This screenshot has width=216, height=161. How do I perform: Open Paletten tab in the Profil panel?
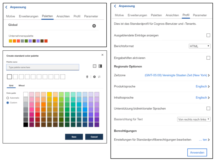coord(156,15)
